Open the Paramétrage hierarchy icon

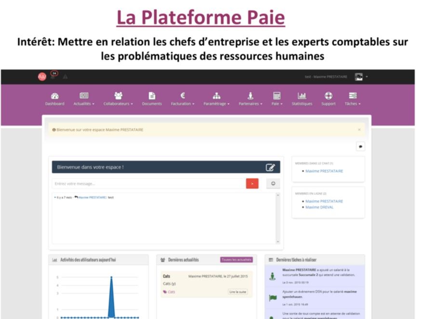[x=216, y=96]
